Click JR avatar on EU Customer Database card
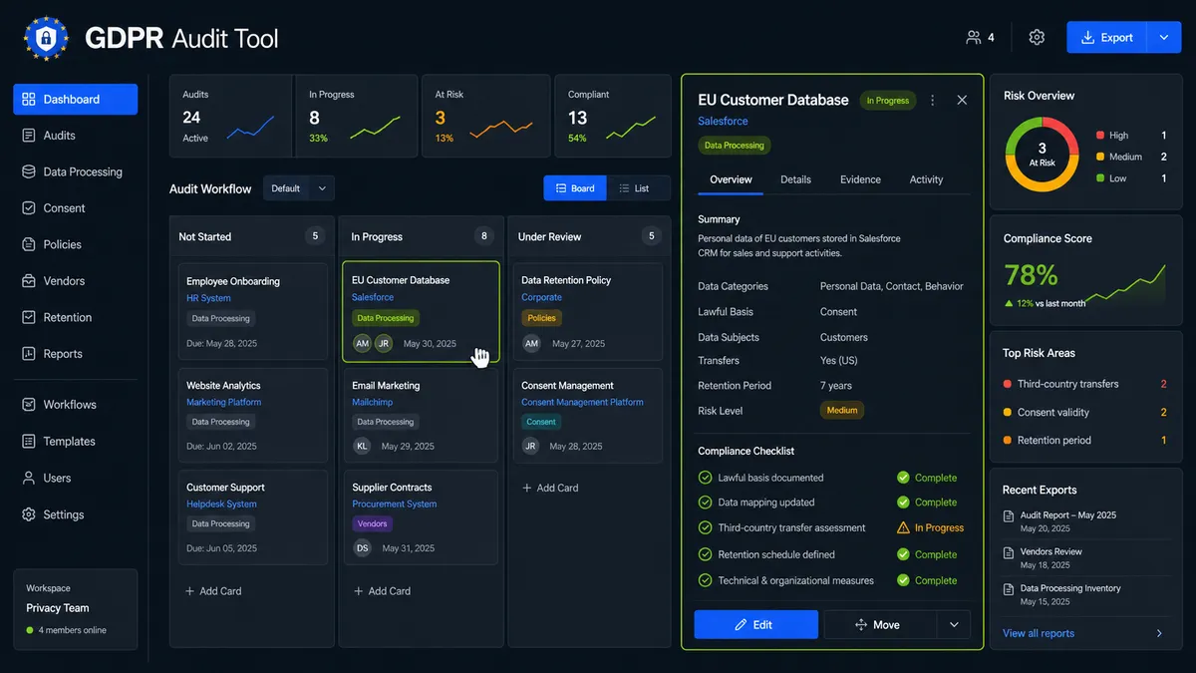This screenshot has width=1196, height=673. (x=384, y=343)
